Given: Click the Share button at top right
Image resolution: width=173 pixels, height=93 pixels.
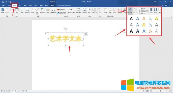Looking at the screenshot, I should 165,5.
